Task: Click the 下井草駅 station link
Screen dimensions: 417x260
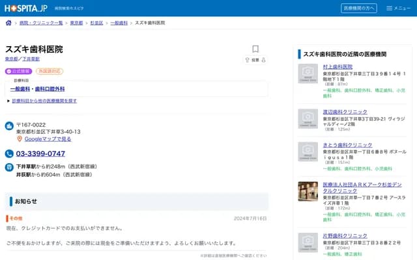Action: click(31, 58)
